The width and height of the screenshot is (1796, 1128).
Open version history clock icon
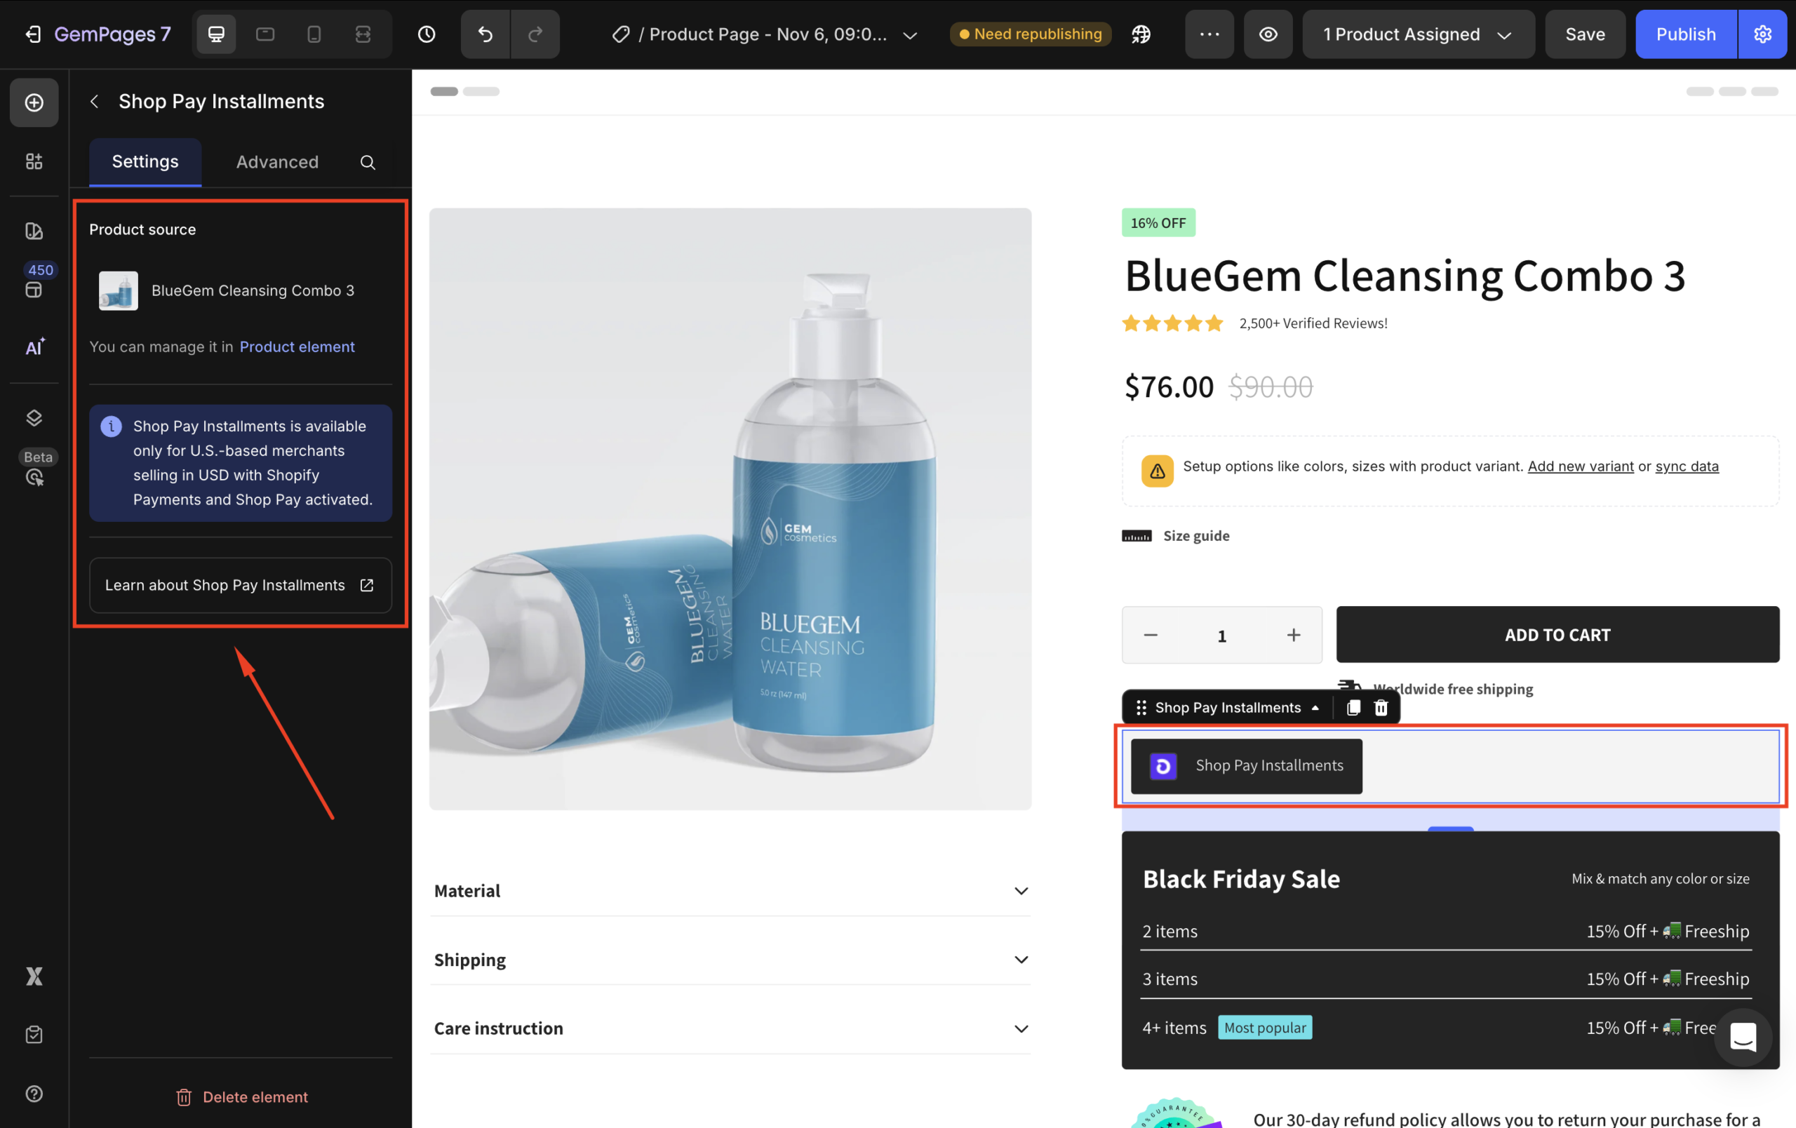click(427, 34)
